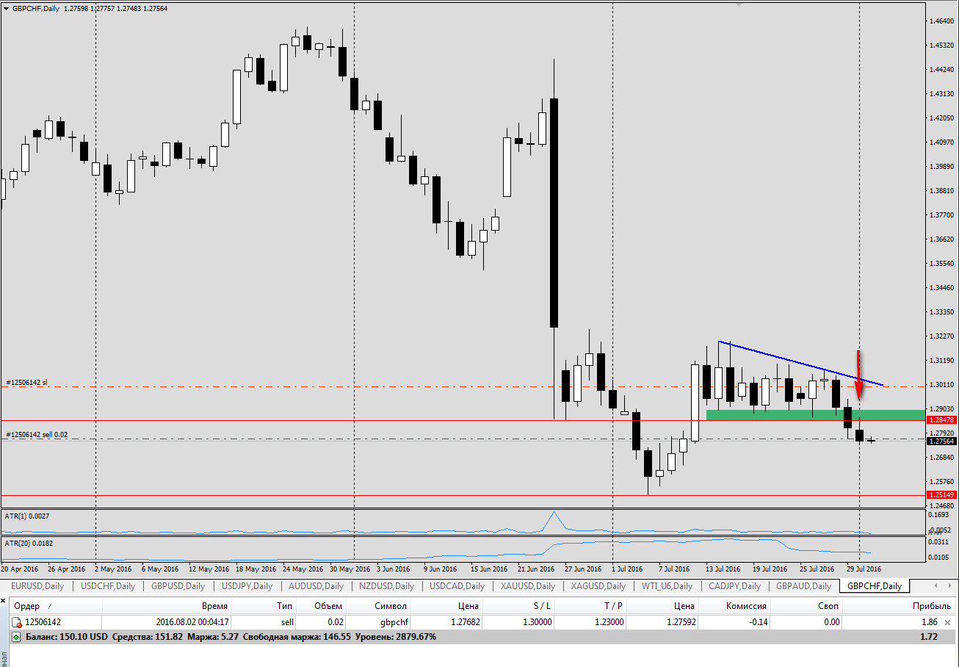Select the NZDUSD,Daily tab
This screenshot has height=667, width=959.
386,586
